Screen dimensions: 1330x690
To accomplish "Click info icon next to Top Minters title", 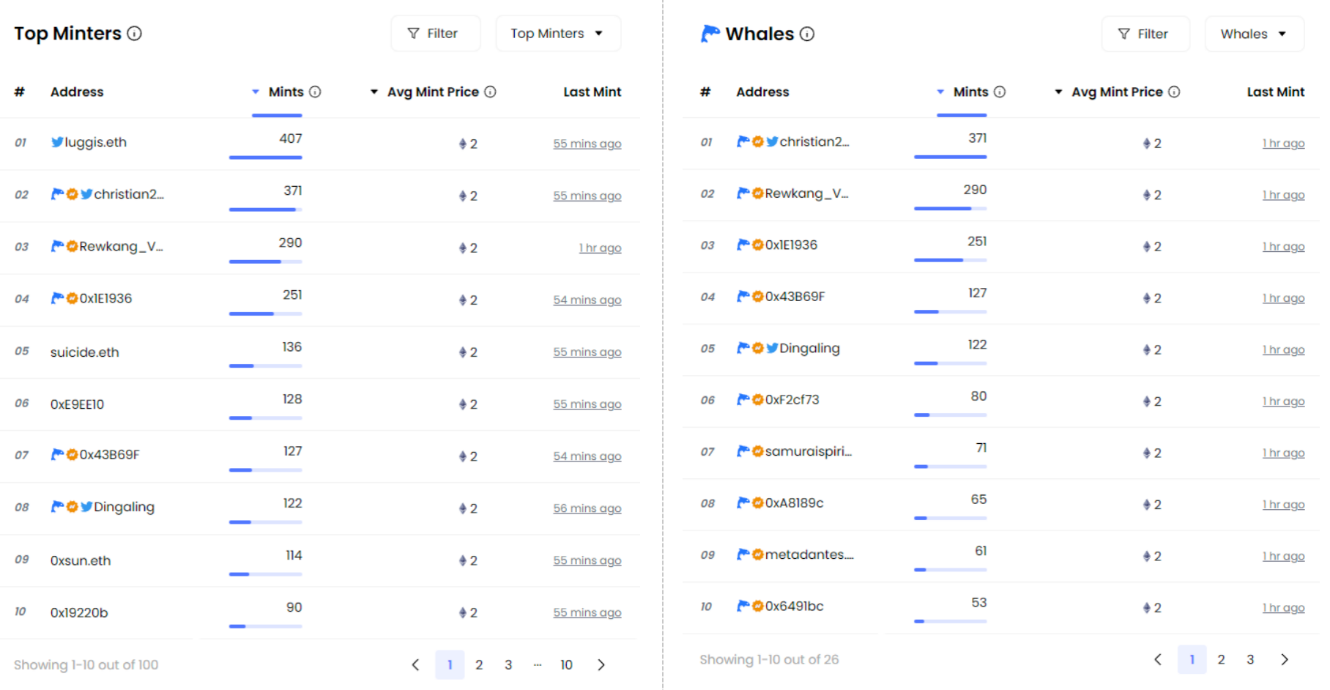I will click(x=135, y=34).
